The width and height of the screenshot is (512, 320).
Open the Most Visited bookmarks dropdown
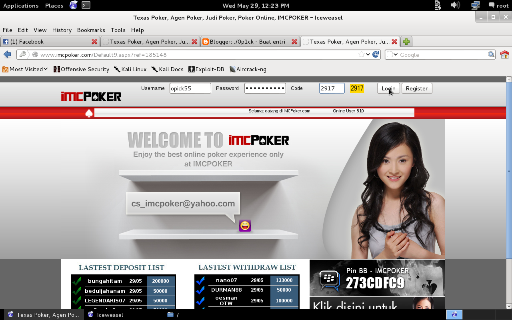pyautogui.click(x=25, y=69)
